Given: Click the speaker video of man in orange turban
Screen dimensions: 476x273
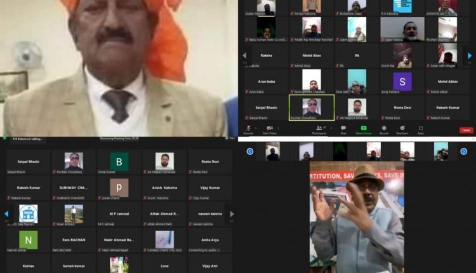Looking at the screenshot, I should tap(119, 68).
